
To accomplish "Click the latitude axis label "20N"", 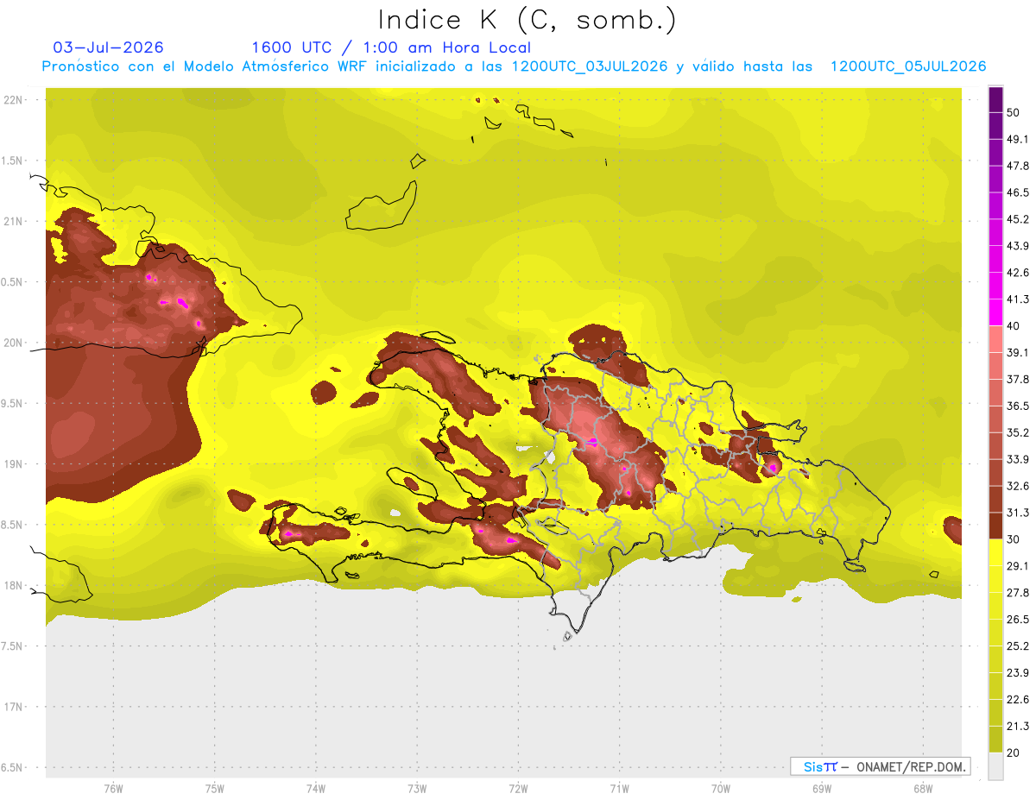I will (x=15, y=343).
